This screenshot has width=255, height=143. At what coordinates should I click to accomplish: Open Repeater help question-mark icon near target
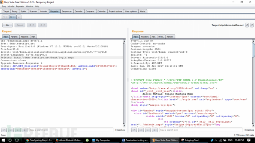[252, 25]
